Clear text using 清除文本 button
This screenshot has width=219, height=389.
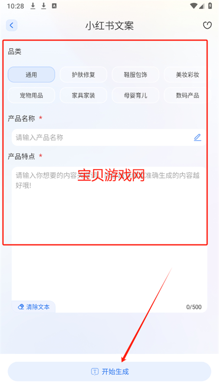pos(34,307)
